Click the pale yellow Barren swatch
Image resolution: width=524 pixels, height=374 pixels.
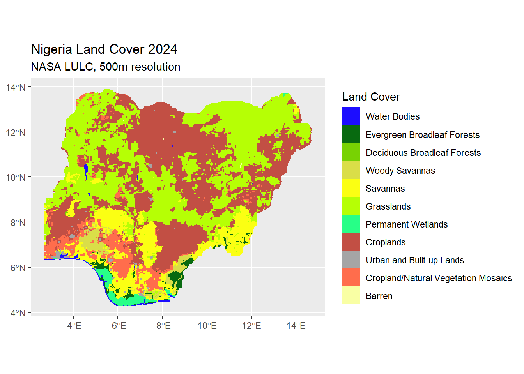[x=351, y=295]
